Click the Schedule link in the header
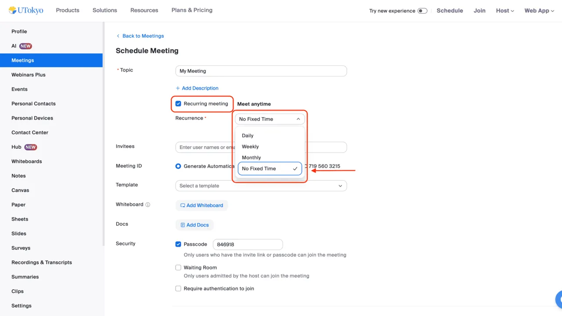This screenshot has height=316, width=562. (450, 11)
